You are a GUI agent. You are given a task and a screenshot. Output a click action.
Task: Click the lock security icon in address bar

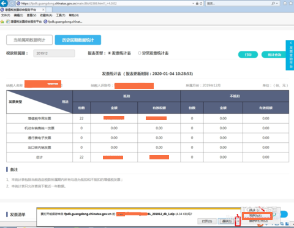[x=197, y=4]
